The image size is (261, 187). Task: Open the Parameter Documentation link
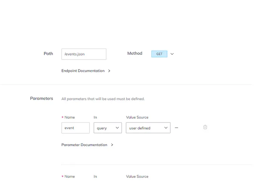tap(84, 145)
